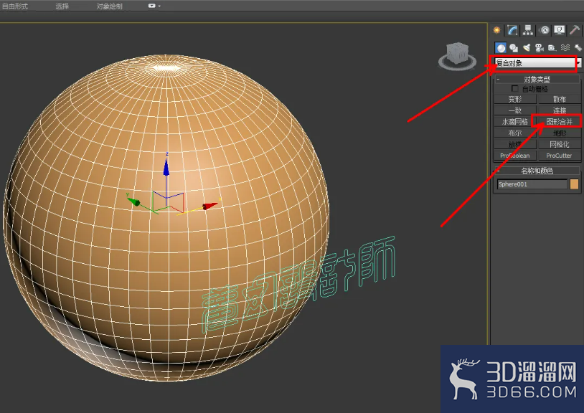
Task: Select the Cameras category icon
Action: click(540, 47)
